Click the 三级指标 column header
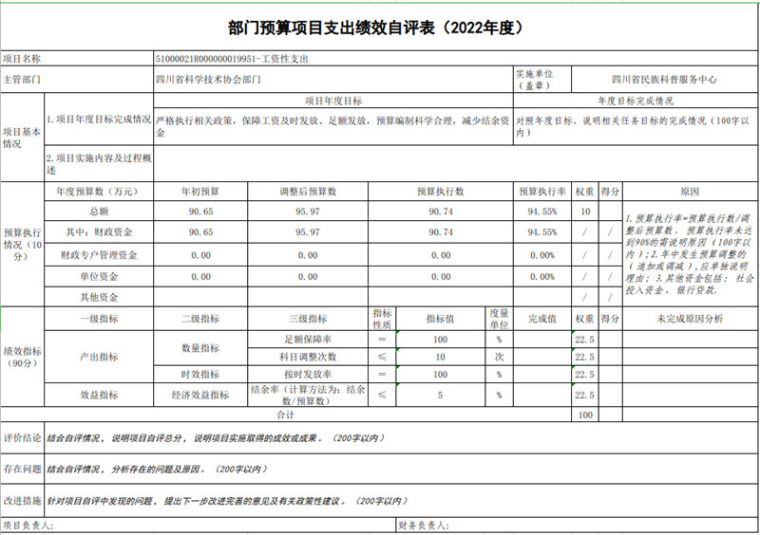This screenshot has height=535, width=760. click(x=308, y=319)
